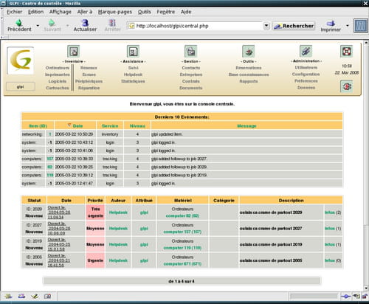Click the GLPI logo image
Screen dimensions: 369x304
click(21, 61)
